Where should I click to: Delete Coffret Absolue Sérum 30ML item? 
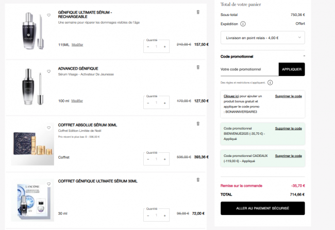(198, 123)
